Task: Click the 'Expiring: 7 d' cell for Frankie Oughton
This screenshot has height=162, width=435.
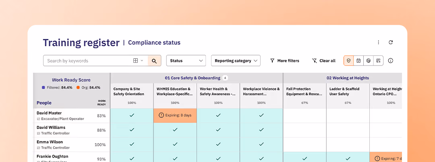Action: click(x=386, y=158)
